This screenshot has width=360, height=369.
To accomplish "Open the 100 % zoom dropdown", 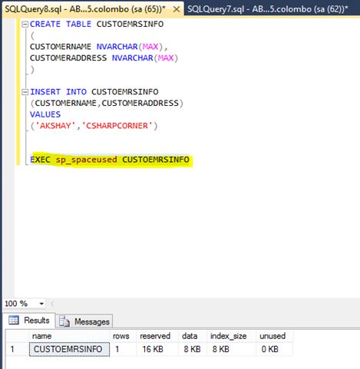I will 41,304.
